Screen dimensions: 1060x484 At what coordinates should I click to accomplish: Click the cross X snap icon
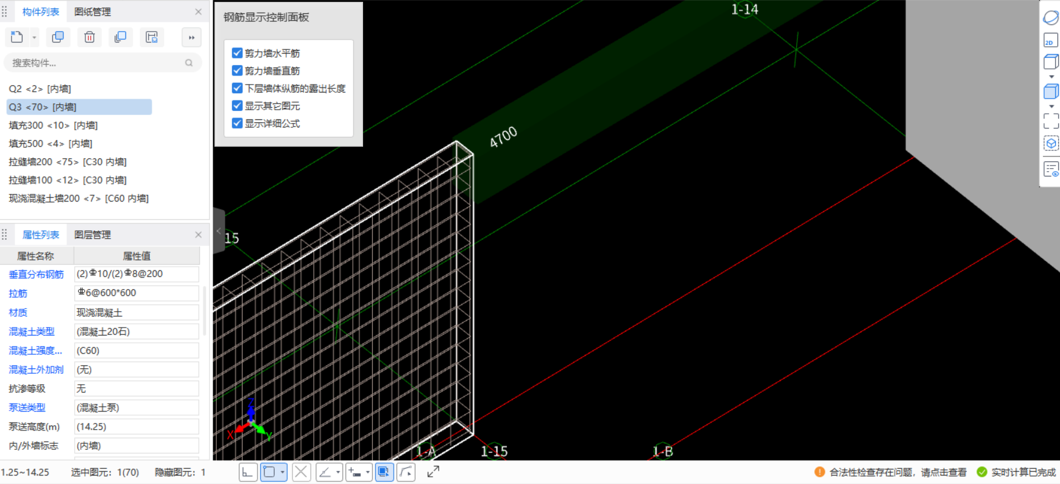click(301, 472)
